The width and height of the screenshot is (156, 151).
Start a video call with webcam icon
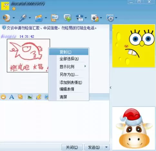pyautogui.click(x=6, y=18)
